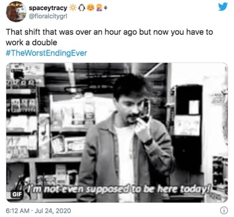Click the small flower emoji after the name
The height and width of the screenshot is (217, 234).
[106, 9]
